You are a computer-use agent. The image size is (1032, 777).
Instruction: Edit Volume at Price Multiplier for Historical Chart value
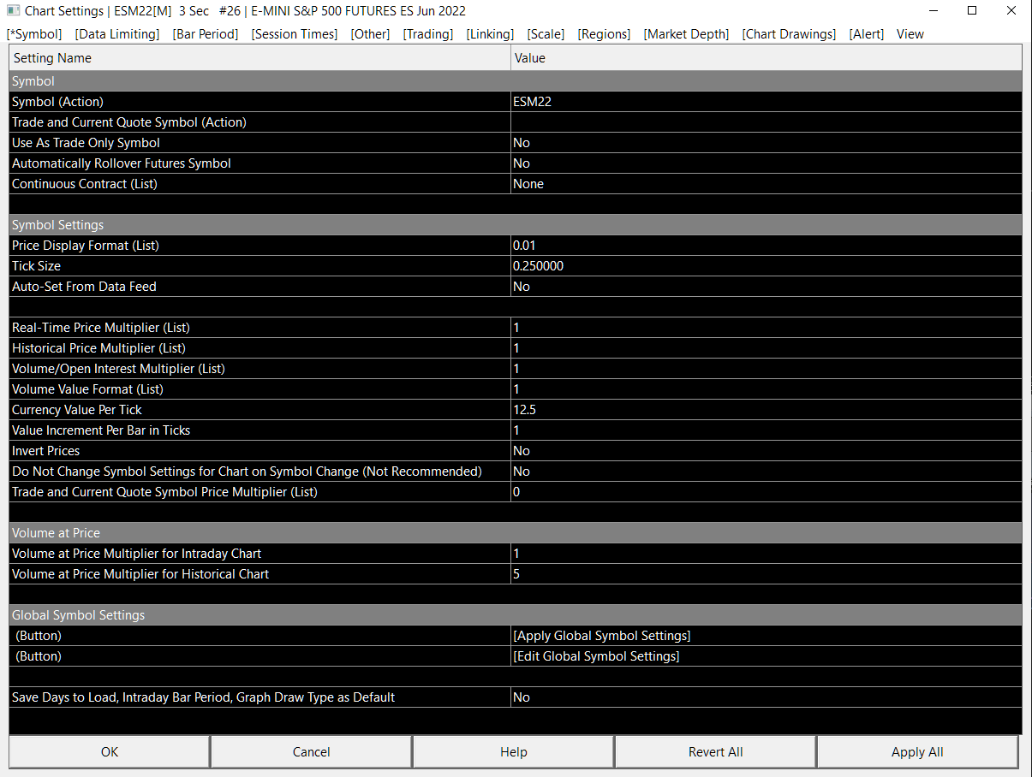766,574
